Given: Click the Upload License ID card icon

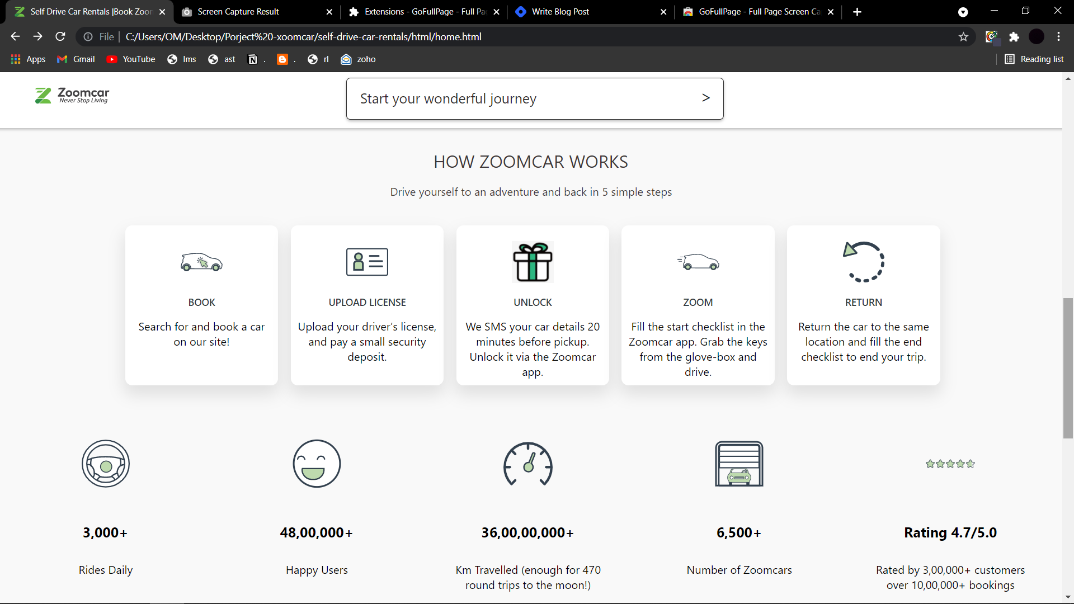Looking at the screenshot, I should tap(367, 262).
